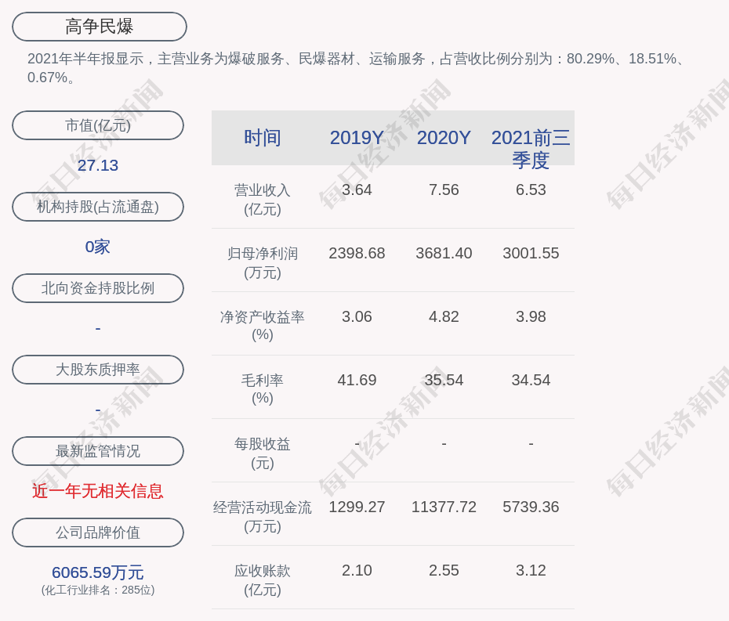Select the 应收账款(亿元) row label
729x621 pixels.
coord(263,579)
